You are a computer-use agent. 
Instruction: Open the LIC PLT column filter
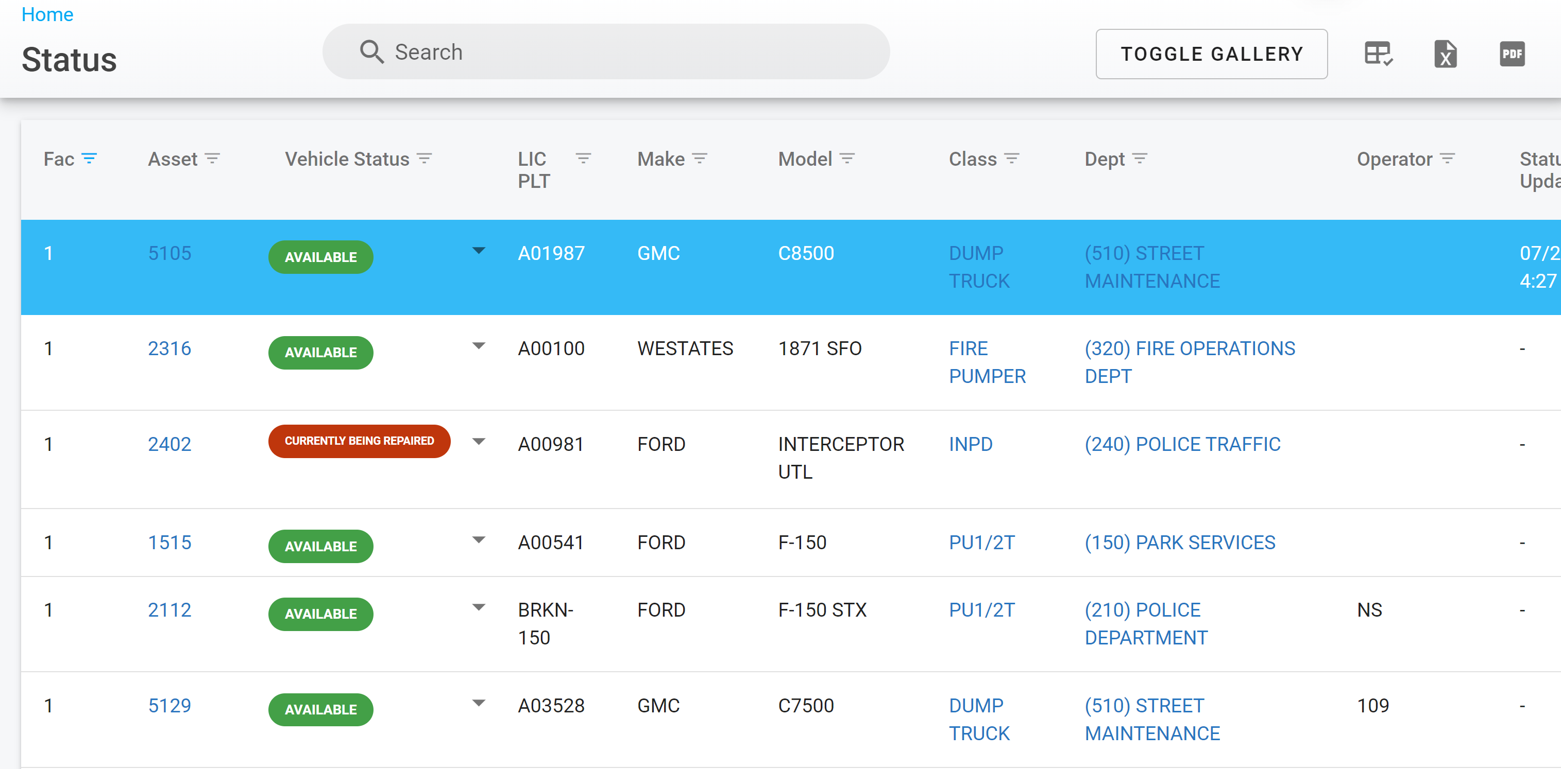[x=583, y=159]
